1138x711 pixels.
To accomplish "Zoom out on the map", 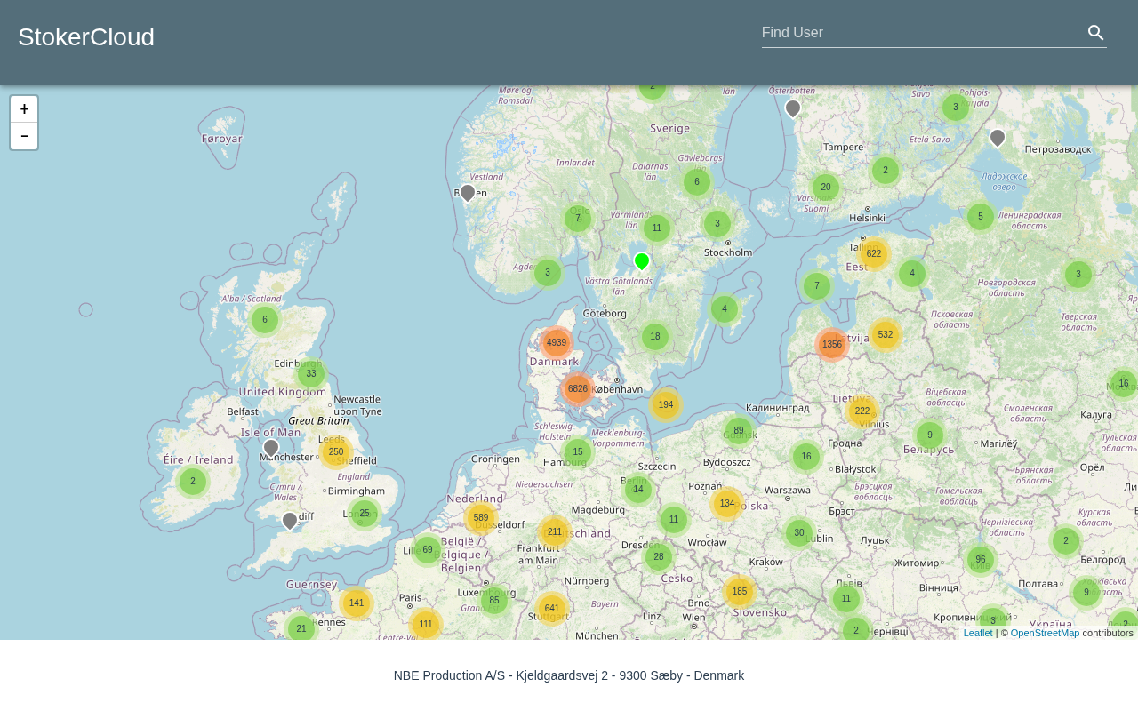I will (24, 136).
